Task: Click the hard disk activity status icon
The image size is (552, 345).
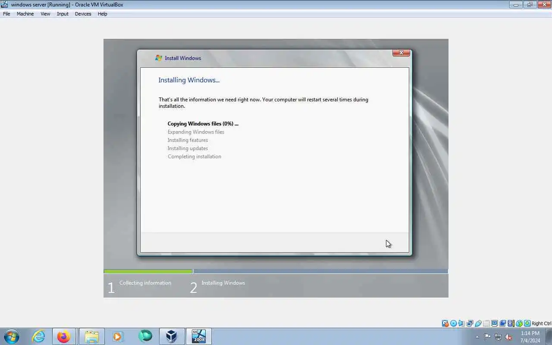Action: tap(445, 323)
